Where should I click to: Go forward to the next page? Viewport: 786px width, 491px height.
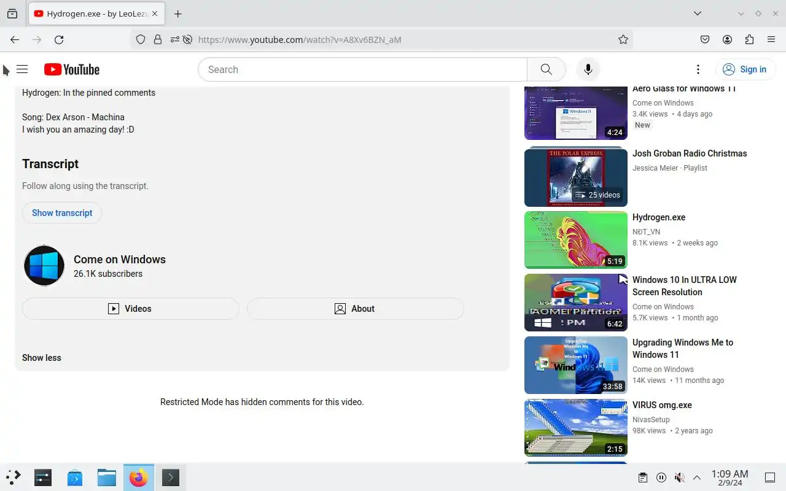[x=37, y=39]
